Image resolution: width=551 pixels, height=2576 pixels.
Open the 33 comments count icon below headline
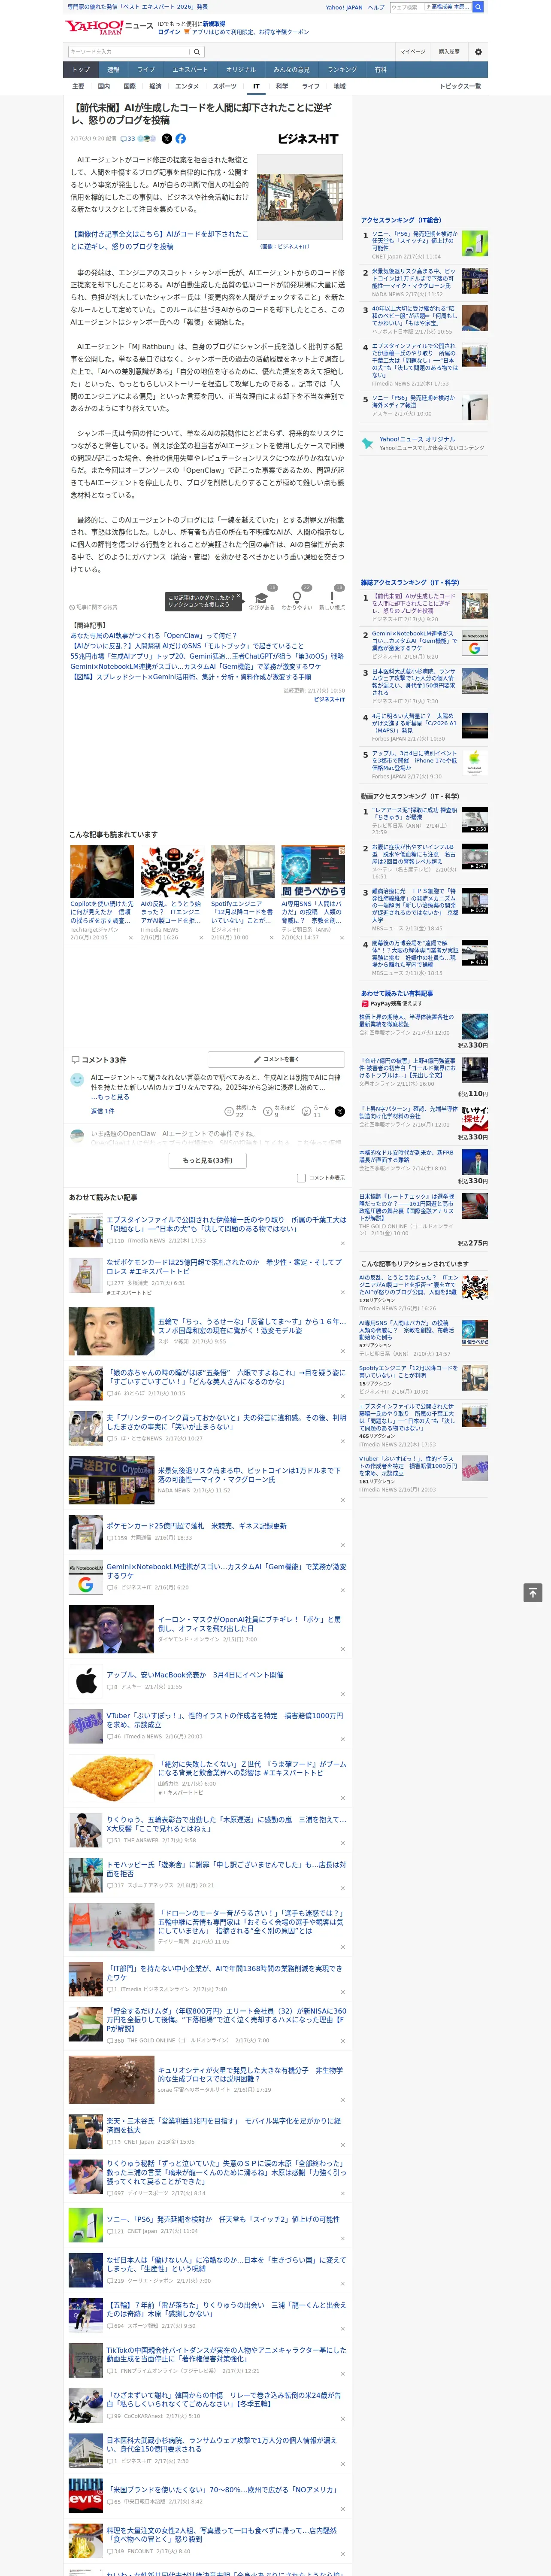click(x=128, y=139)
